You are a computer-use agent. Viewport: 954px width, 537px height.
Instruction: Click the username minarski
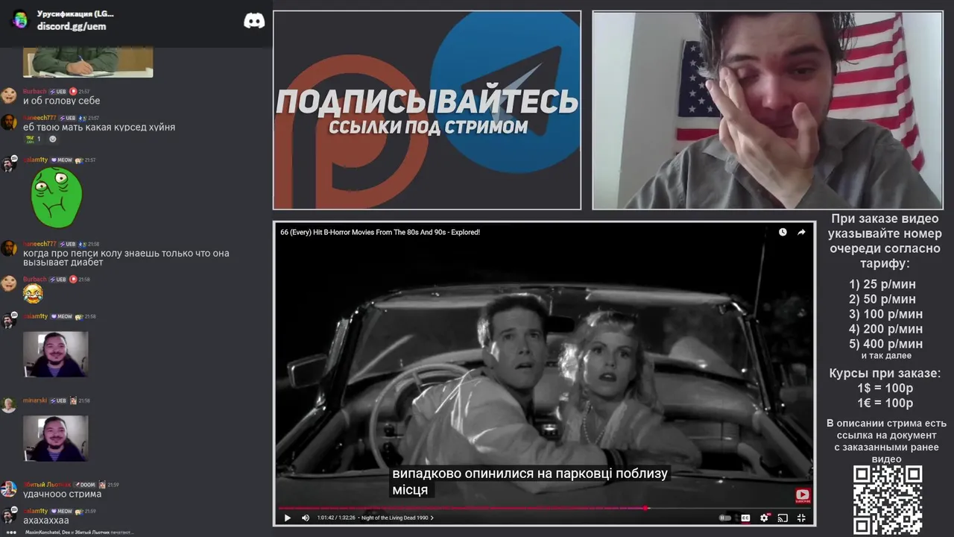34,401
